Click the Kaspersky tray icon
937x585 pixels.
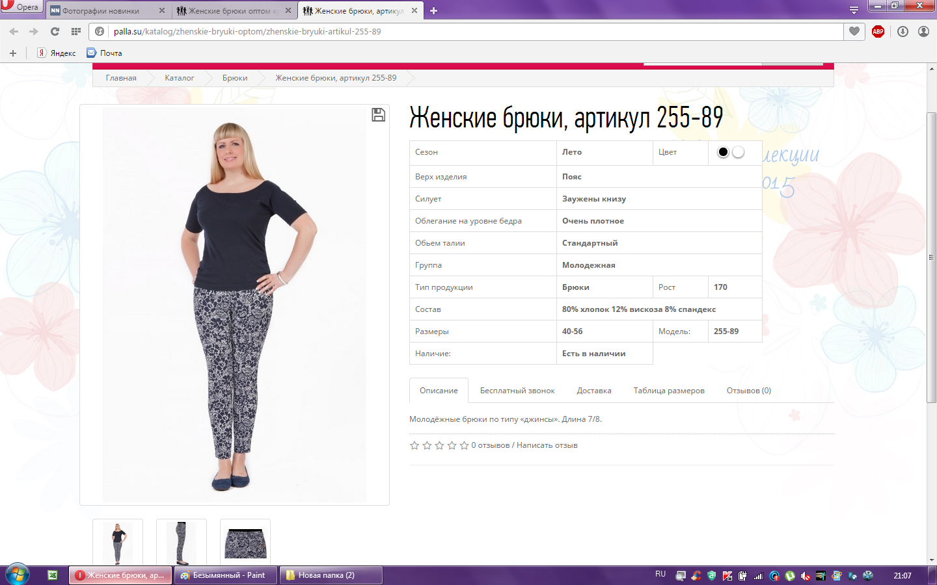[x=727, y=576]
